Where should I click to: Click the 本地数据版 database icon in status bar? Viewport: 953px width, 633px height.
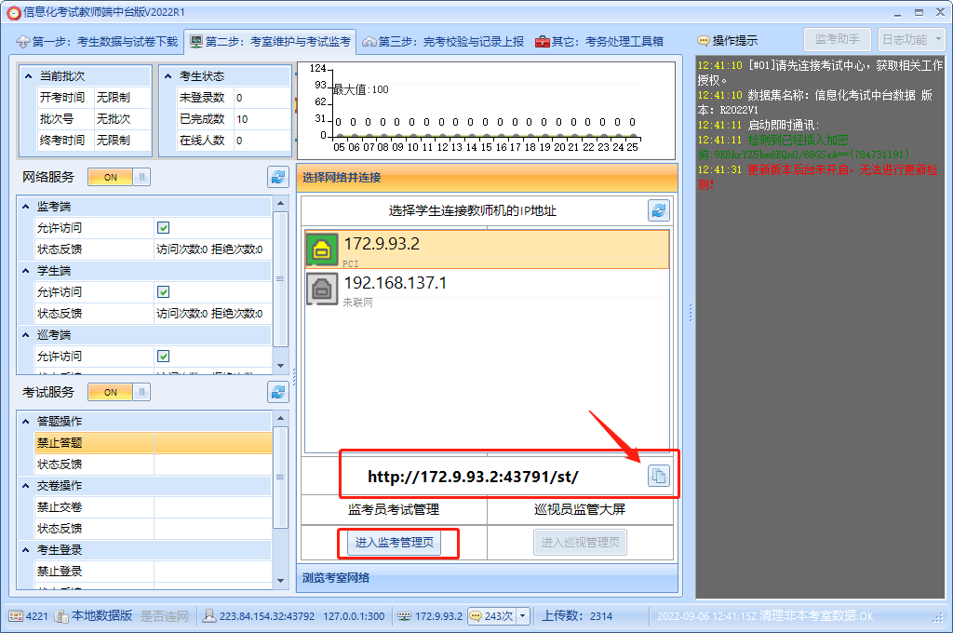pyautogui.click(x=61, y=616)
